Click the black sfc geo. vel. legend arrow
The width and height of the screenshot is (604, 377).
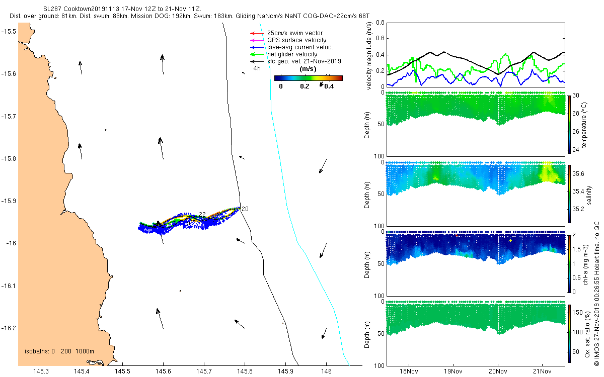pos(255,61)
